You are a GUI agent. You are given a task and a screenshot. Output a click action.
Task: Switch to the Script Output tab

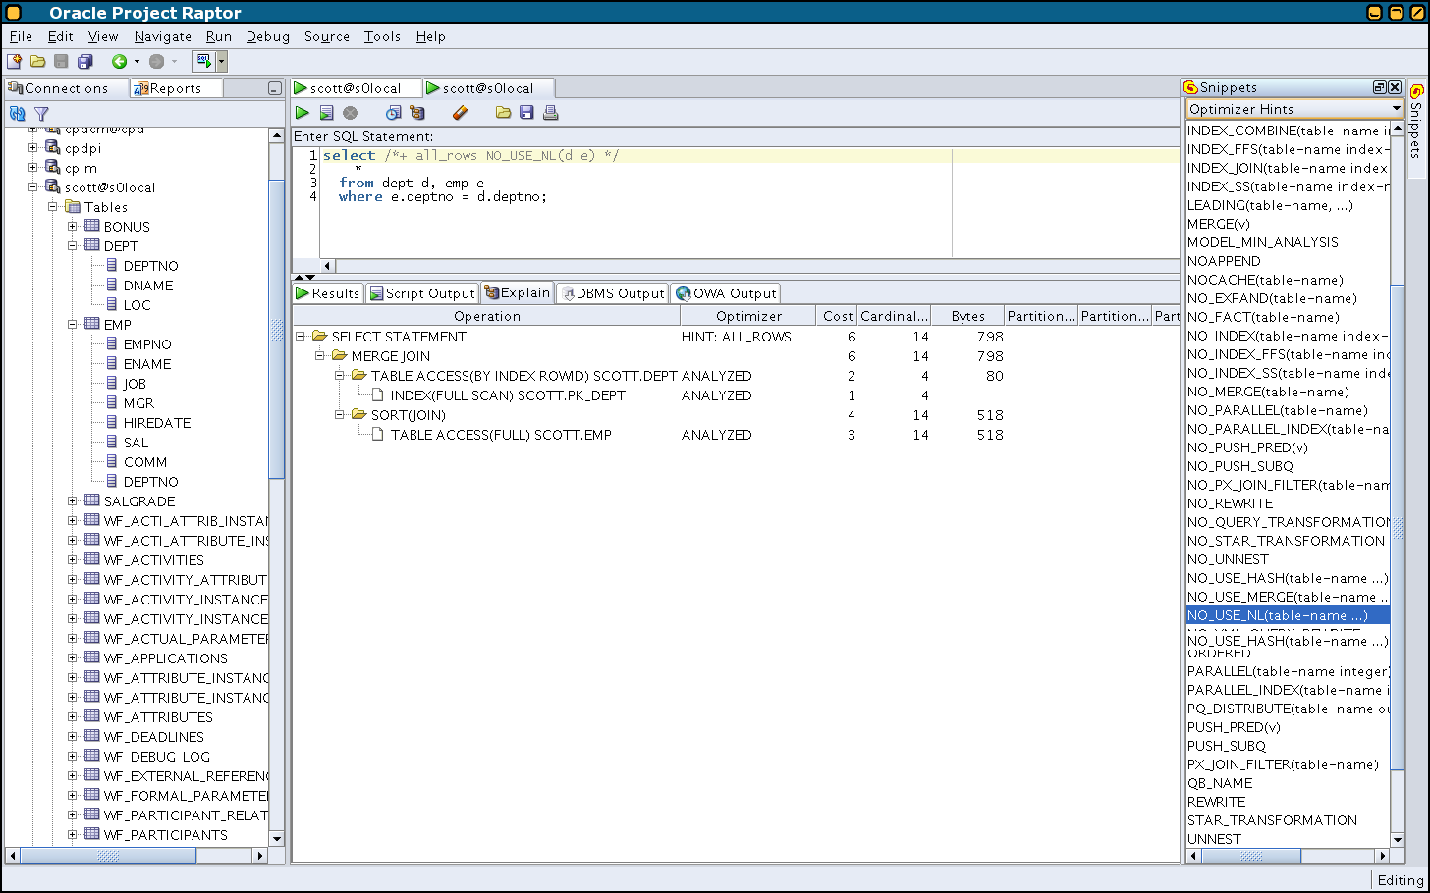[422, 293]
